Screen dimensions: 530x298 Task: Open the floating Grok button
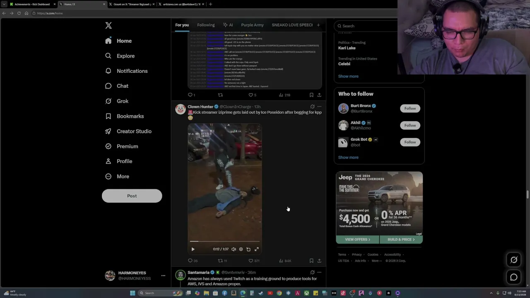point(514,260)
